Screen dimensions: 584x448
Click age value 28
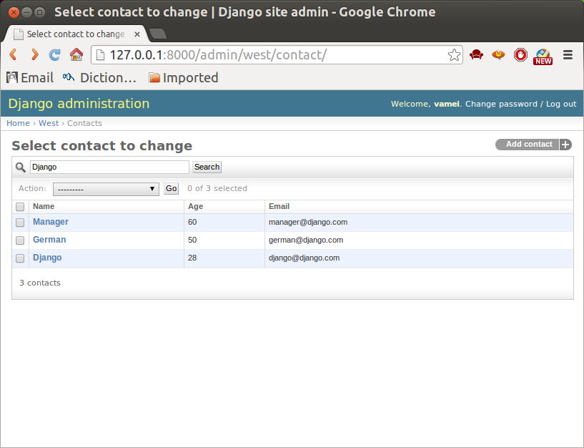pos(192,258)
